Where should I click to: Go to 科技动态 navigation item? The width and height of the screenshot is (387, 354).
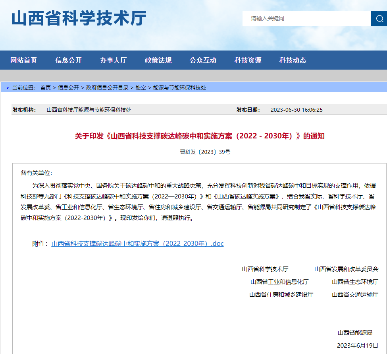(293, 60)
